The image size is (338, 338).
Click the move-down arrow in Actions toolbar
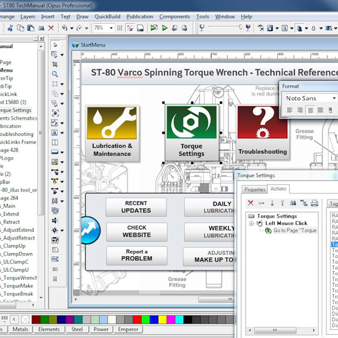(272, 203)
